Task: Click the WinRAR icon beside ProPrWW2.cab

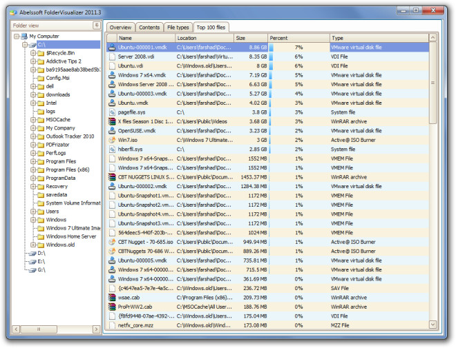Action: click(x=112, y=307)
